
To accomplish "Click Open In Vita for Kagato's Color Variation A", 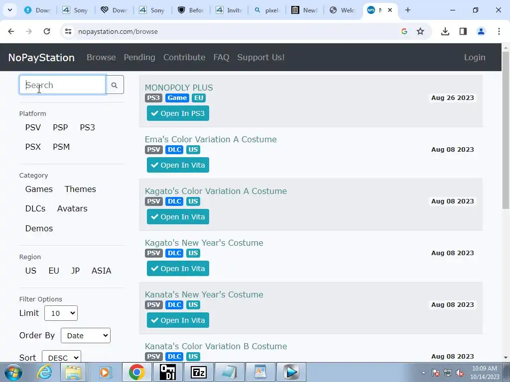I will 178,217.
